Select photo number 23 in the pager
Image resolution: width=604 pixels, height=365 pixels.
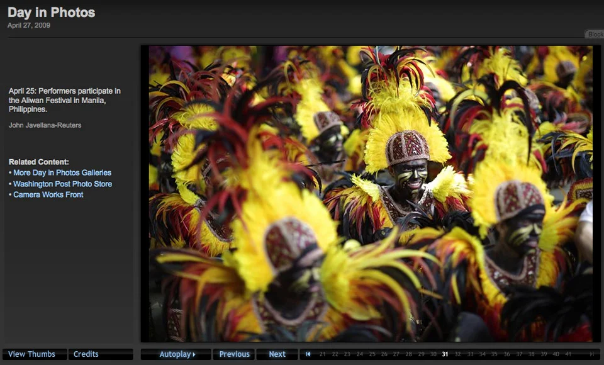347,354
